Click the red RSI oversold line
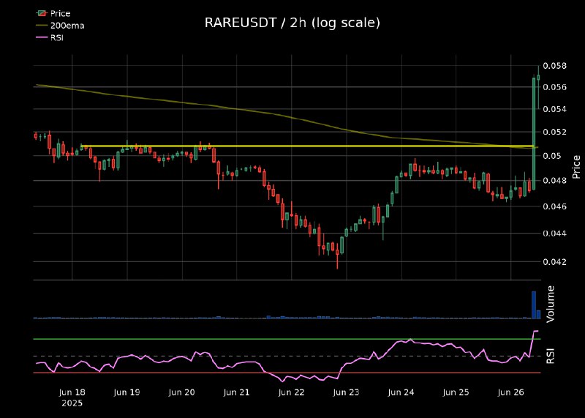This screenshot has width=585, height=418. click(x=287, y=373)
